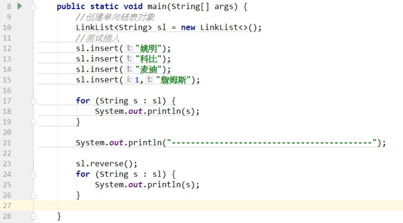The height and width of the screenshot is (223, 403).
Task: Click the string "姚明"
Action: [148, 49]
